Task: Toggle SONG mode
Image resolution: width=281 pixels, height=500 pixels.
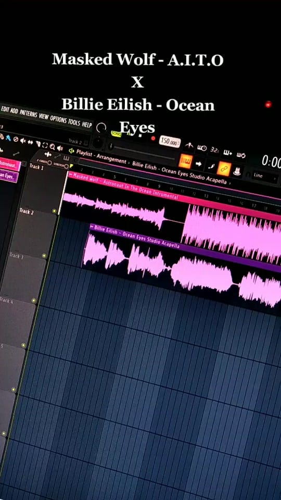Action: (116, 134)
